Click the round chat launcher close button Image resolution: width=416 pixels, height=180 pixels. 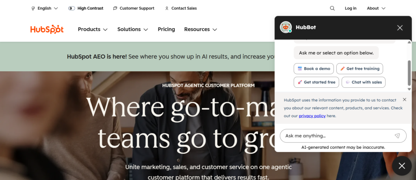(x=402, y=166)
